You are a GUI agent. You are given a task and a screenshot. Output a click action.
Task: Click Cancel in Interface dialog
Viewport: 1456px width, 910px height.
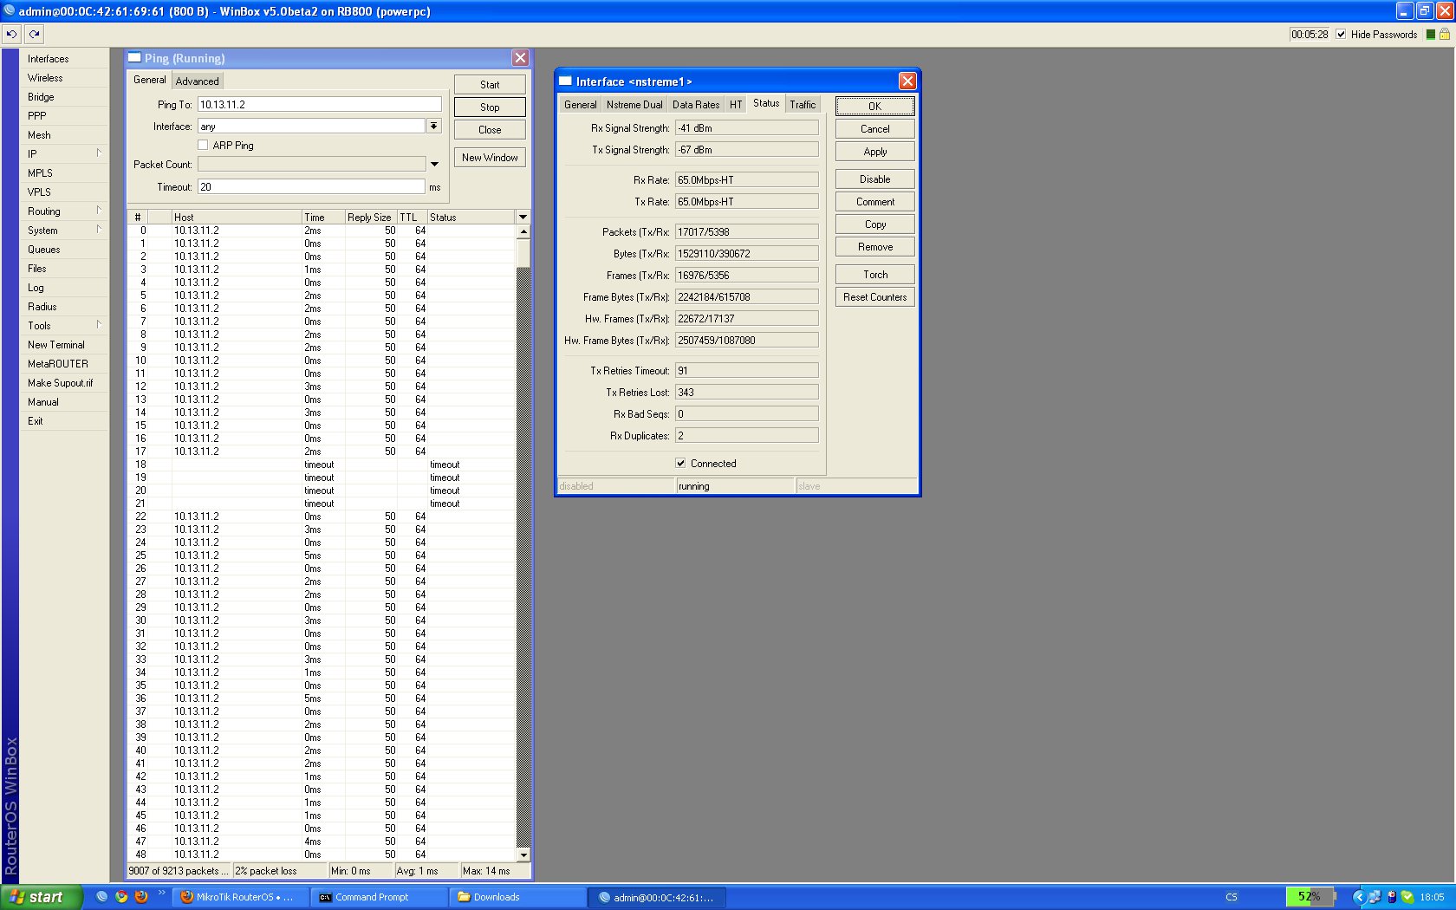(x=875, y=129)
